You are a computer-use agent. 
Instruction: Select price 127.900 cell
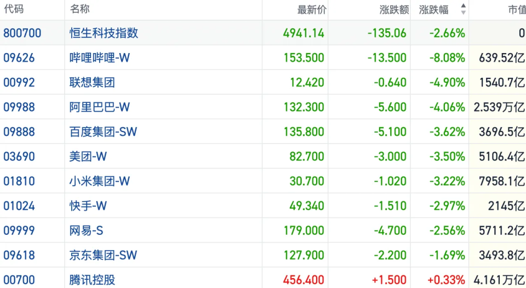tap(304, 256)
